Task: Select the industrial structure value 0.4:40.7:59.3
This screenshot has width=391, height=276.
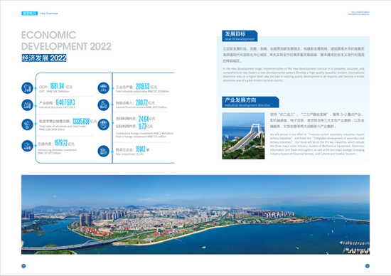Action: point(65,102)
